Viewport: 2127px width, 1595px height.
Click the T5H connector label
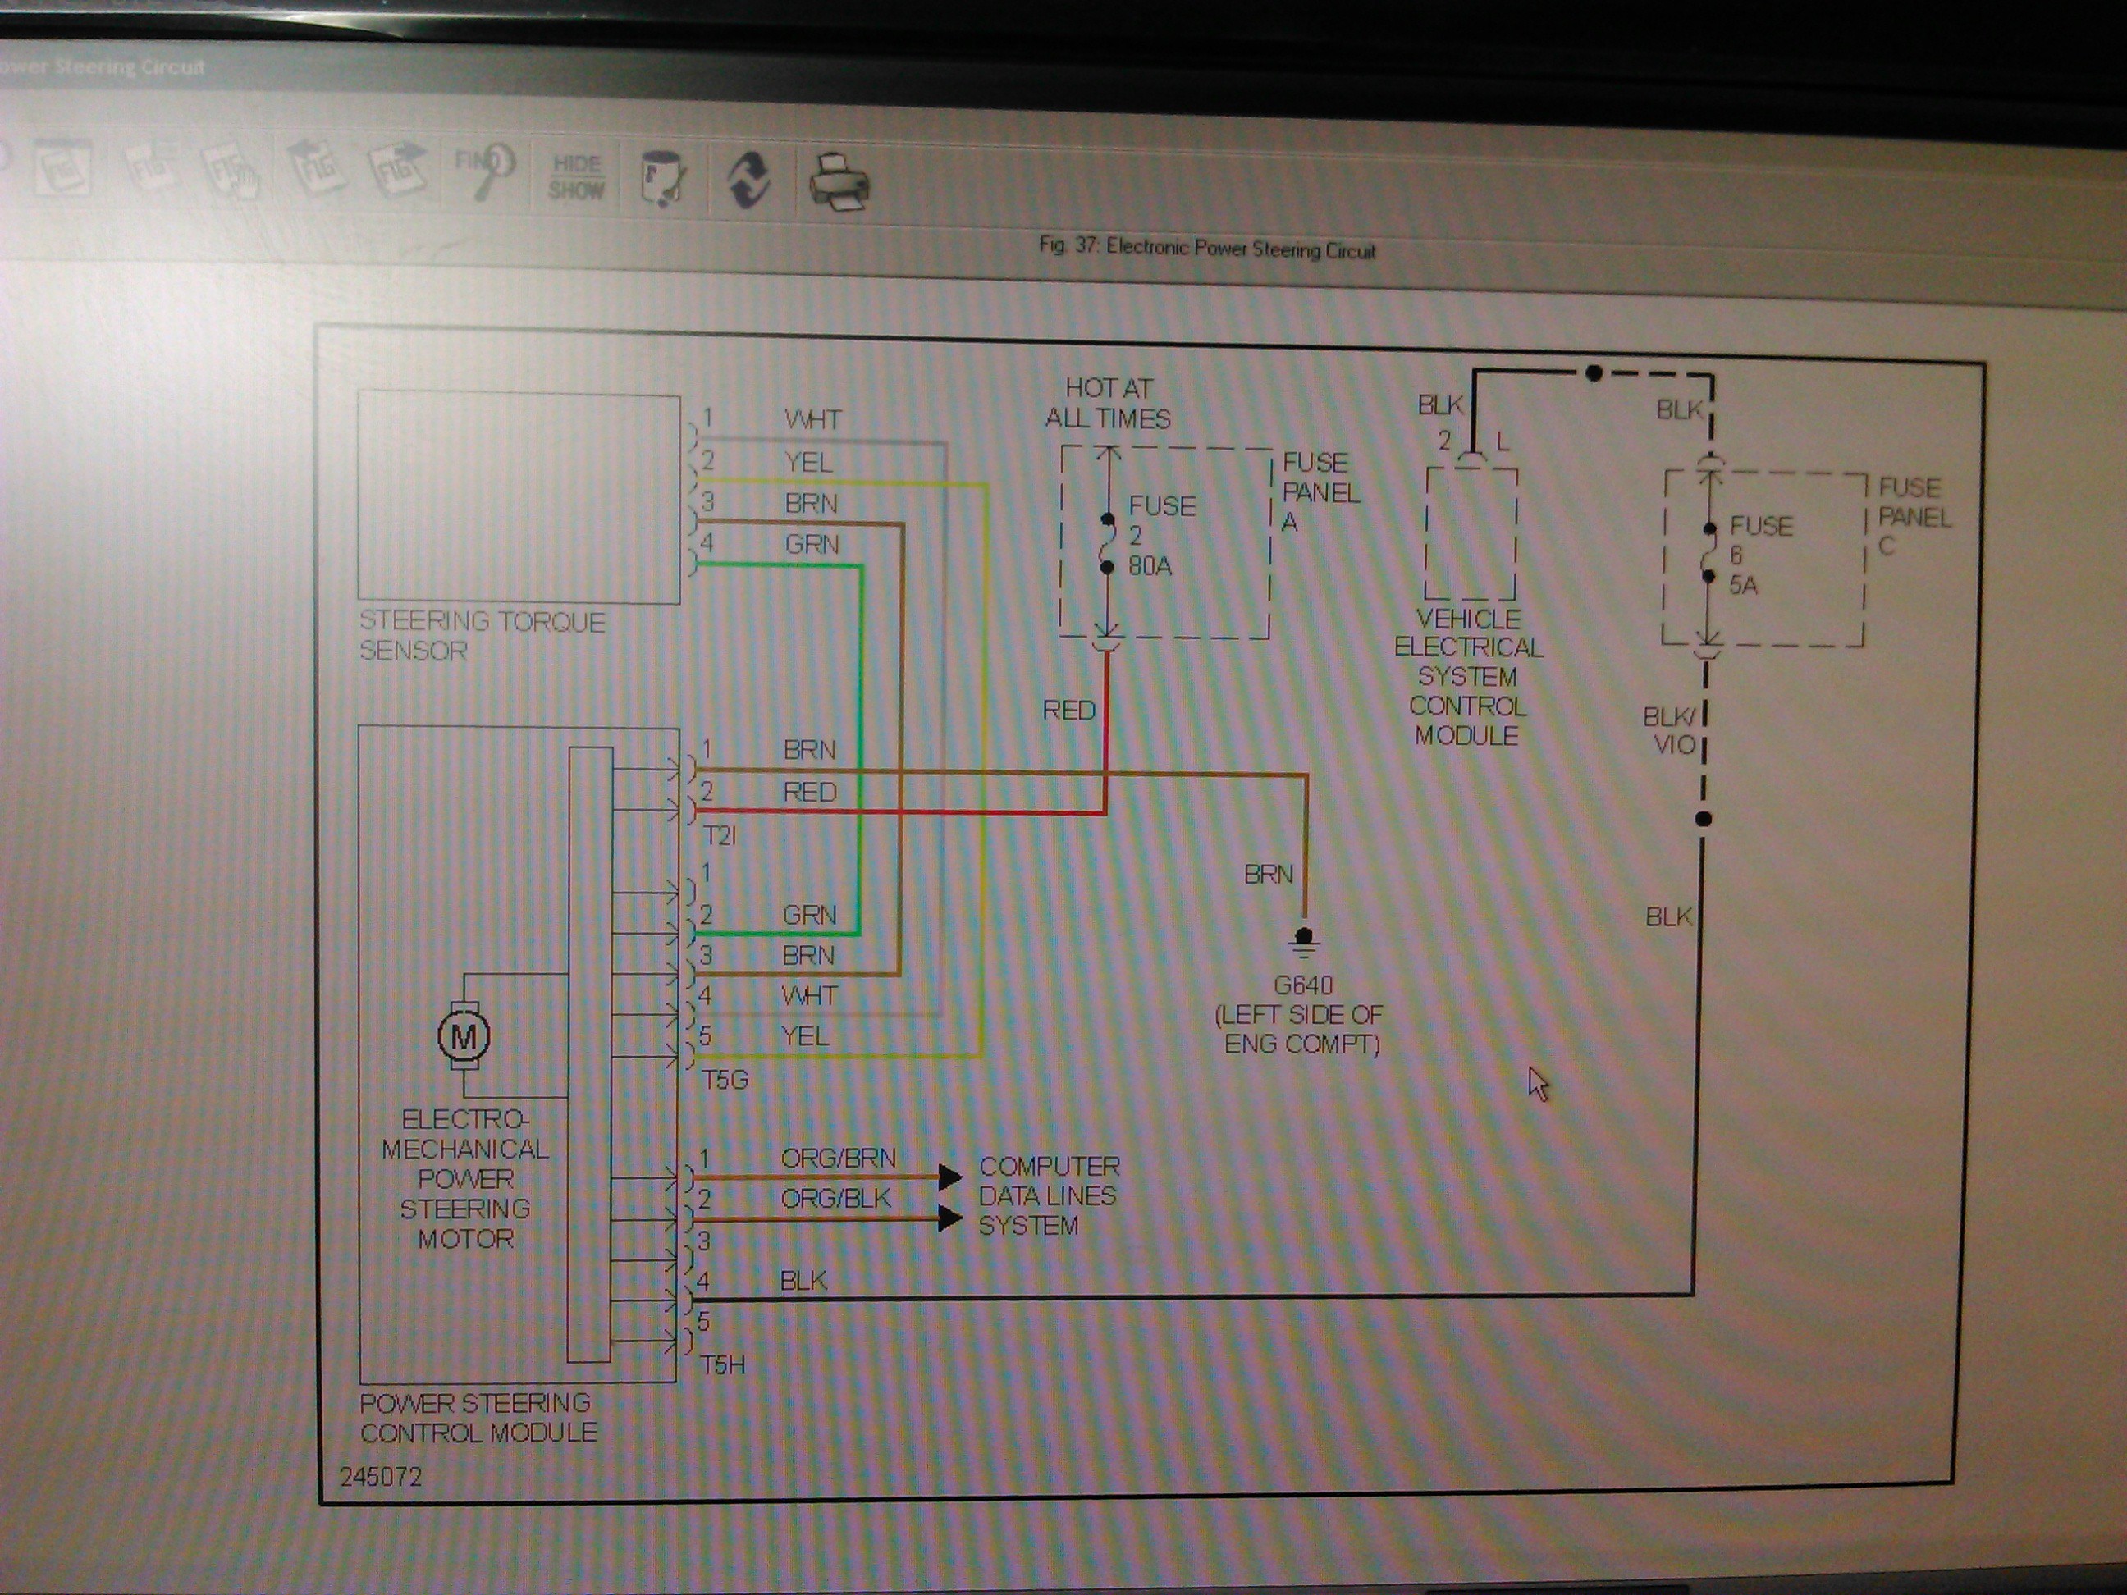pyautogui.click(x=722, y=1364)
